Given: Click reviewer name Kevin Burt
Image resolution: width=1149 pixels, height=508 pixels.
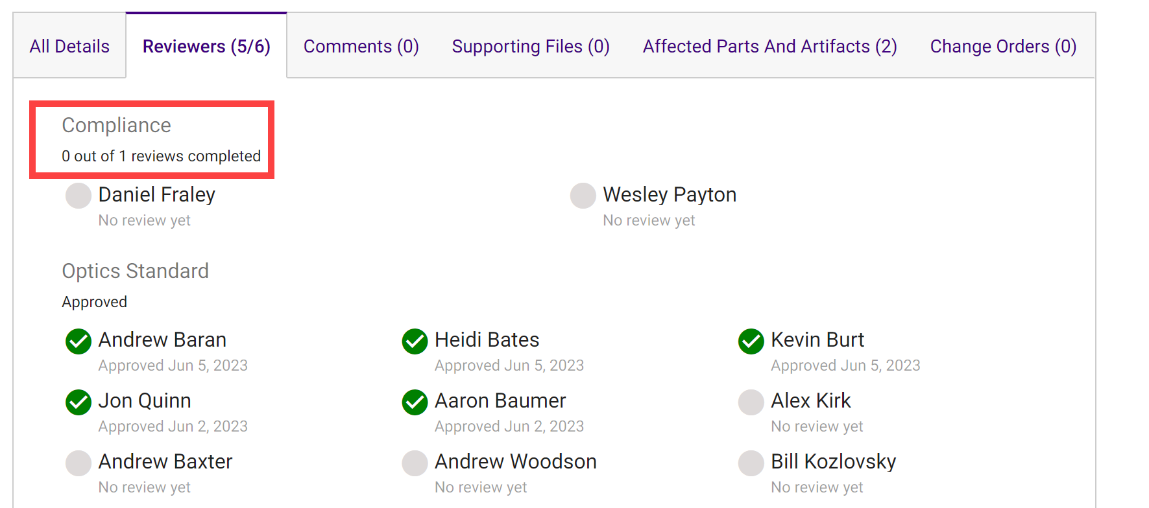Looking at the screenshot, I should point(817,340).
